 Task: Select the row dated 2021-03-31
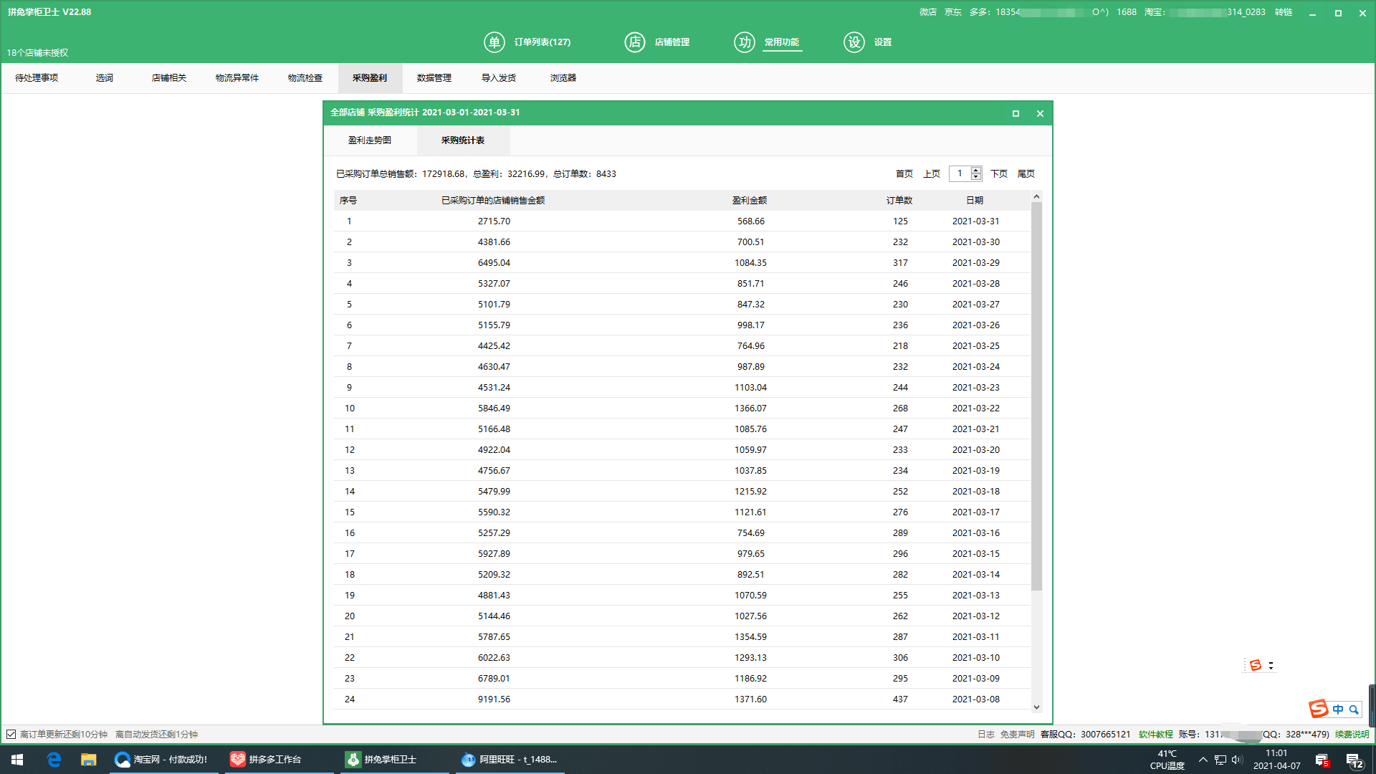(x=682, y=221)
